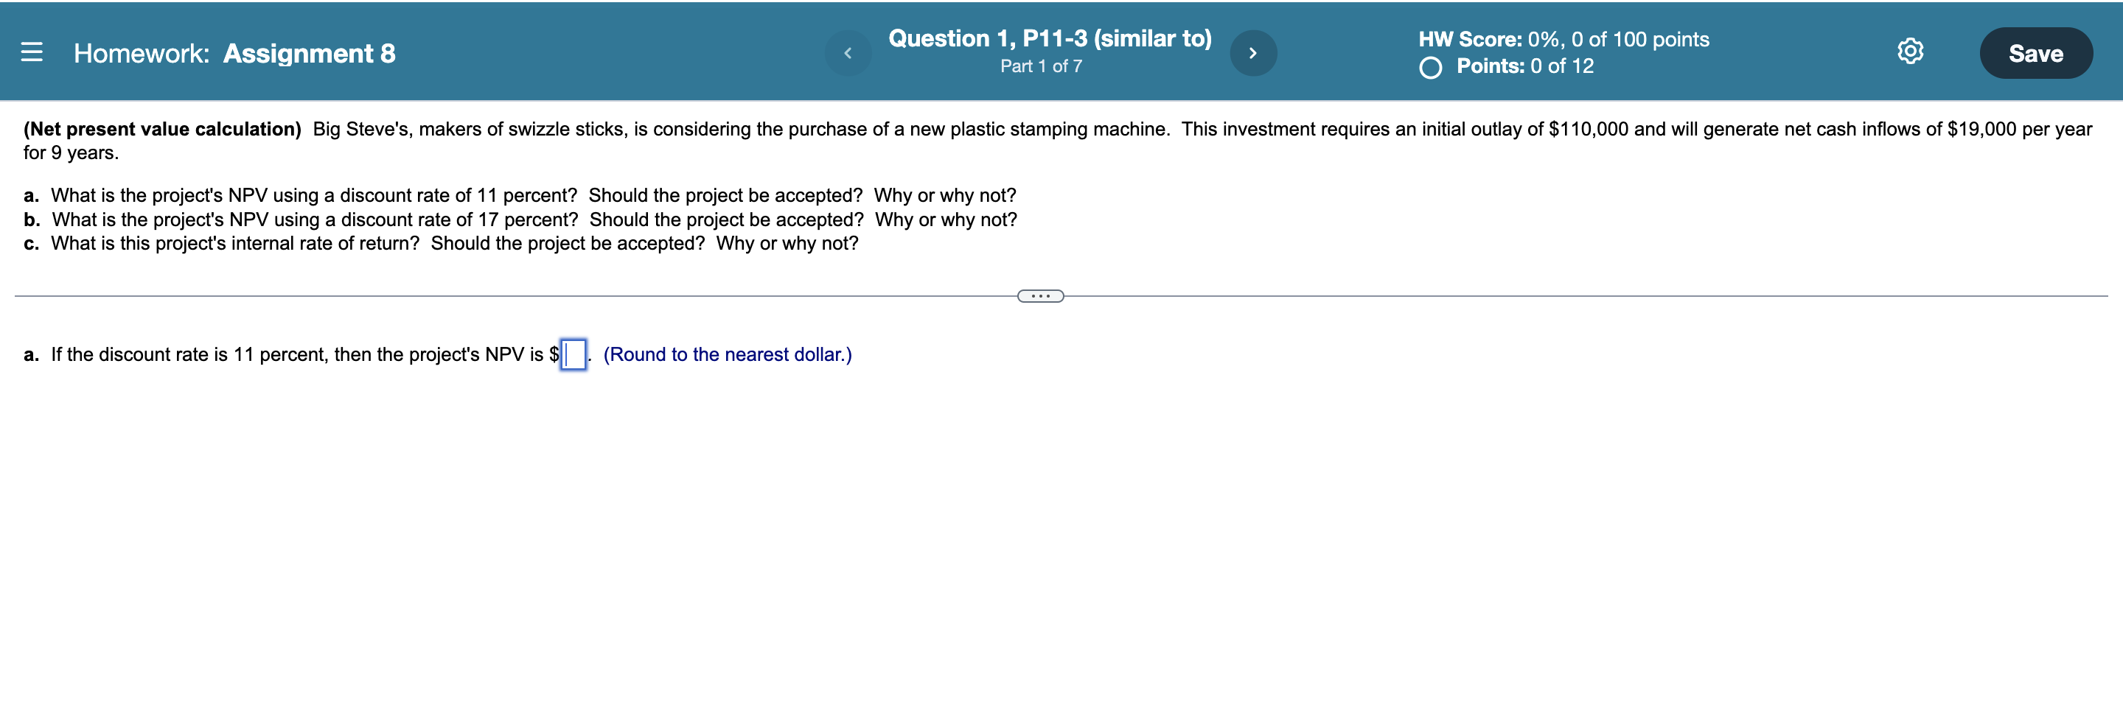Viewport: 2123px width, 713px height.
Task: Open the left arrow navigation control
Action: (849, 52)
